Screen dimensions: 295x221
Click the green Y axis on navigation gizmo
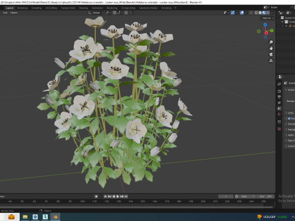[272, 31]
